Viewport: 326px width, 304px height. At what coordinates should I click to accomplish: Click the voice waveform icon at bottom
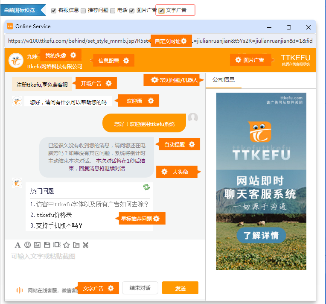[19, 290]
